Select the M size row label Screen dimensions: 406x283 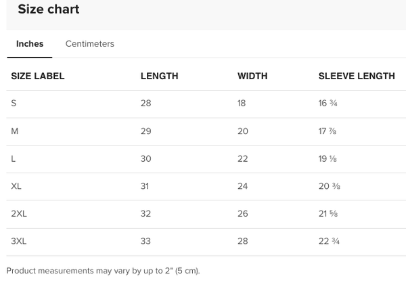coord(15,131)
